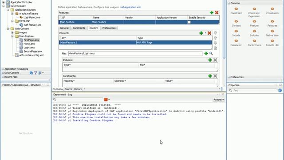Select the Include component in the palette
This screenshot has width=284, height=160.
point(236,33)
